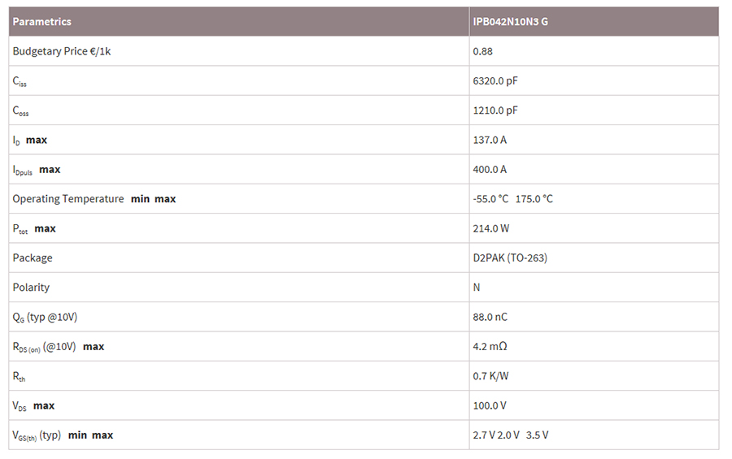Click the IDpuls max parameter label
This screenshot has height=459, width=732.
37,170
